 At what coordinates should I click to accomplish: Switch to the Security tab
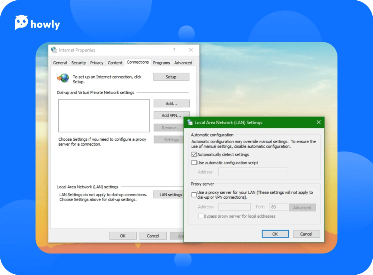click(x=79, y=63)
